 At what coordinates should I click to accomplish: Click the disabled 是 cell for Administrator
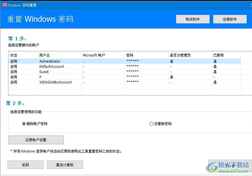tap(215, 61)
